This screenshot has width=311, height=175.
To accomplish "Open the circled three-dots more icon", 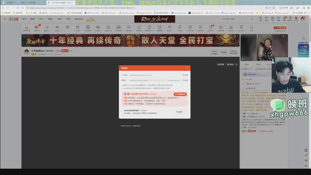I will 252,28.
